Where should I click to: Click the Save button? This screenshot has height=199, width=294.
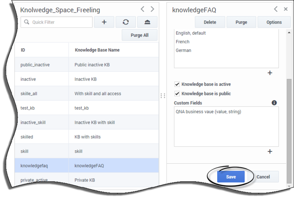coord(231,177)
